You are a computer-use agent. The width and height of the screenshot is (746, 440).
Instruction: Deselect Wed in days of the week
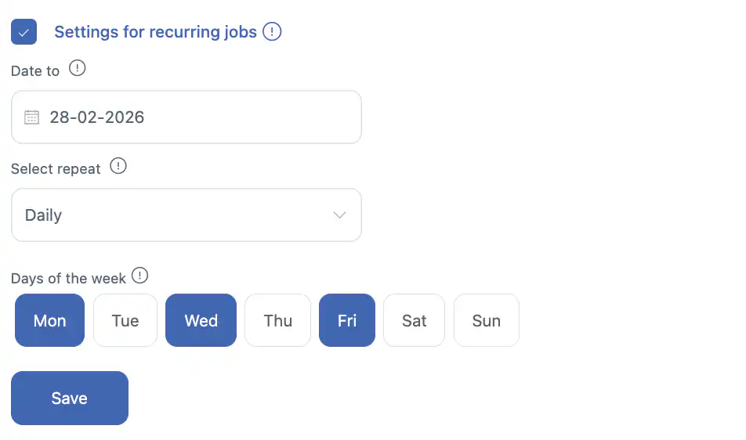pos(201,320)
